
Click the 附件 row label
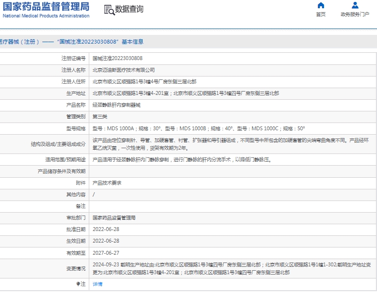coord(81,183)
